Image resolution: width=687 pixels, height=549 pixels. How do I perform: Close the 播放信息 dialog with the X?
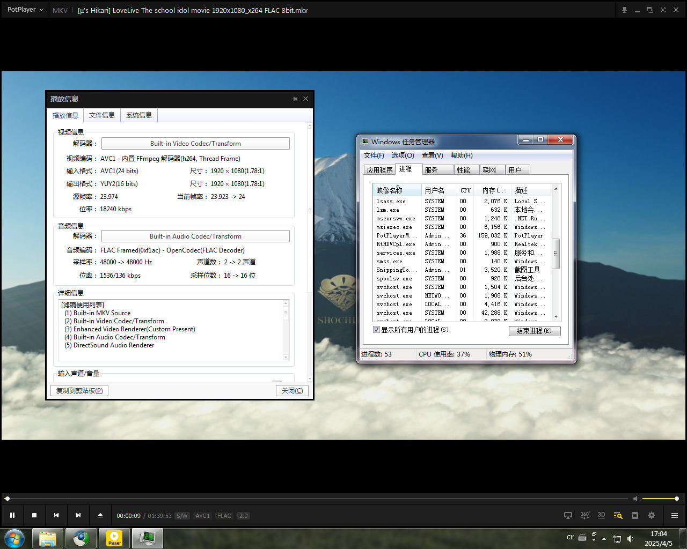point(305,99)
